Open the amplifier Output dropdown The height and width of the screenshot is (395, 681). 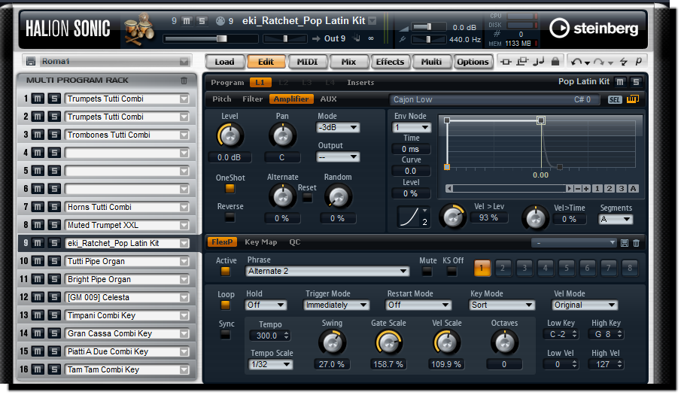(337, 156)
